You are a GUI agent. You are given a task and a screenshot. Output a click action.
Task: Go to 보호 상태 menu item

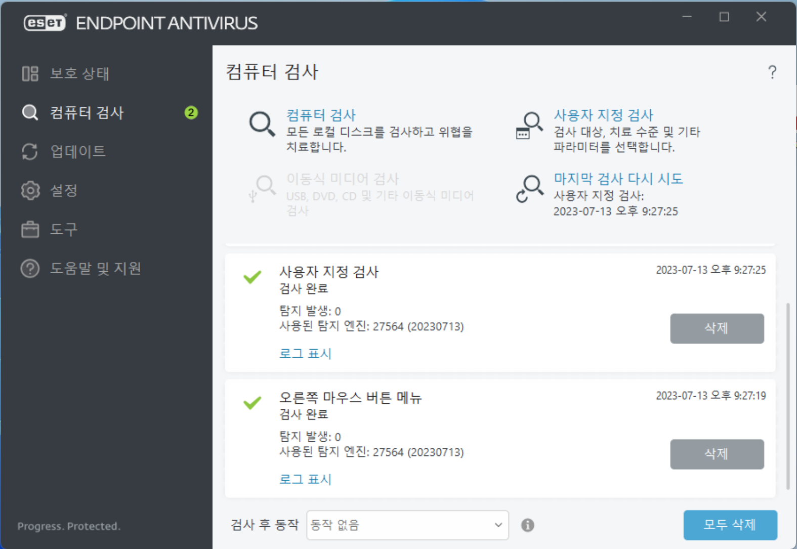click(x=79, y=73)
